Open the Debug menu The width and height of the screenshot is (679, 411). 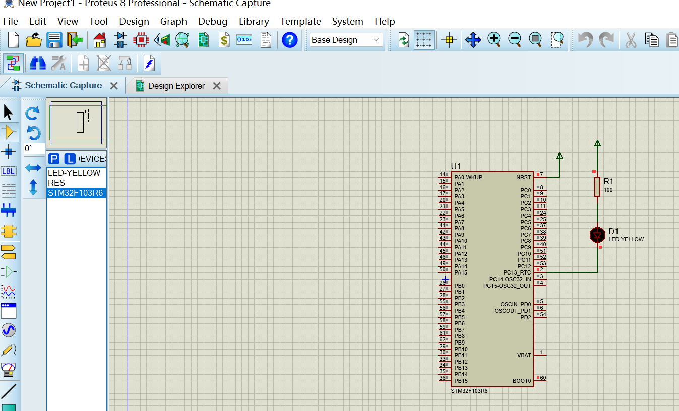coord(213,21)
